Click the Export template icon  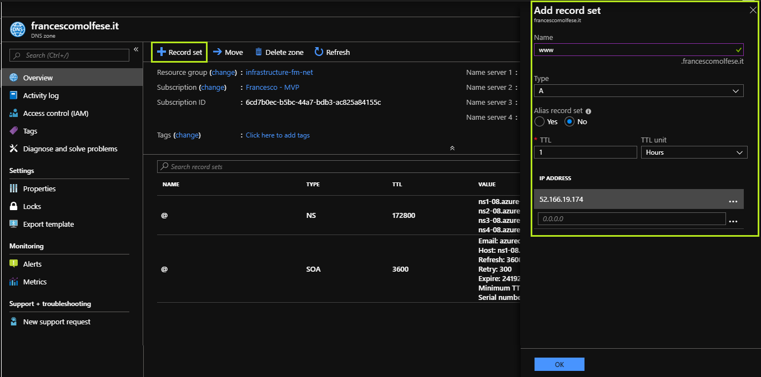pyautogui.click(x=14, y=224)
